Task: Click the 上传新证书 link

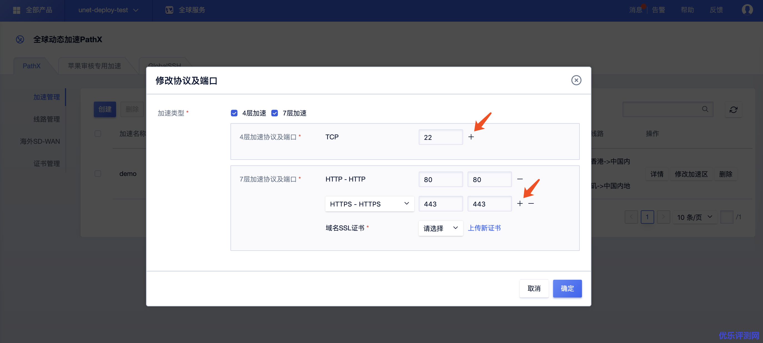Action: 484,228
